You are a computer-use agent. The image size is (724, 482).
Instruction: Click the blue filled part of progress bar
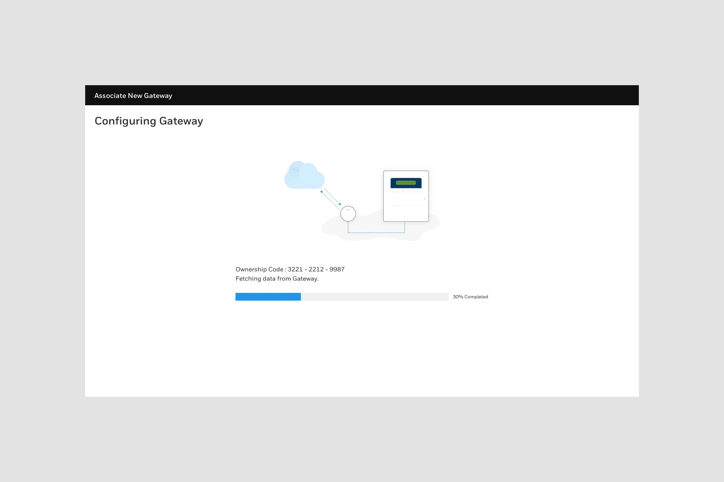coord(268,297)
